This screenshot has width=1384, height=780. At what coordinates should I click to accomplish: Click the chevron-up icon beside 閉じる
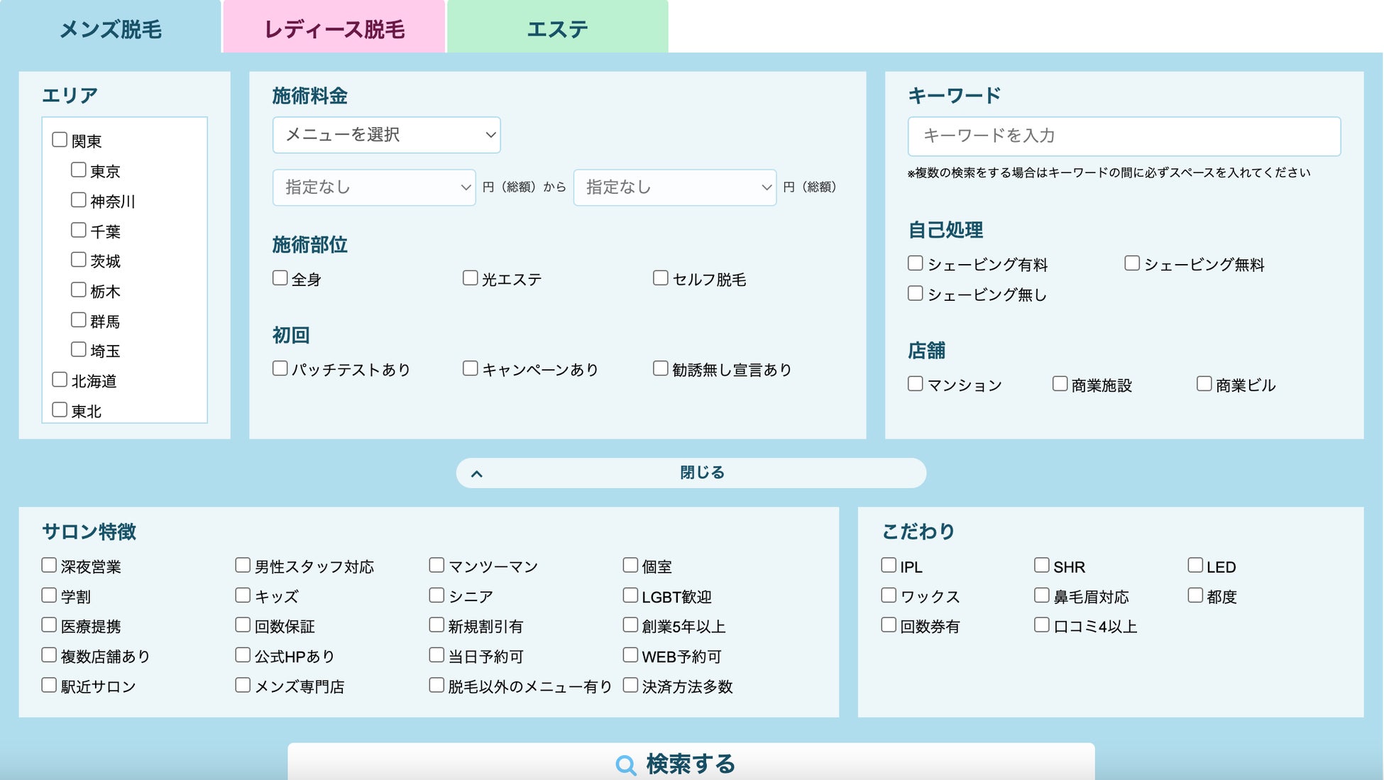click(x=477, y=473)
